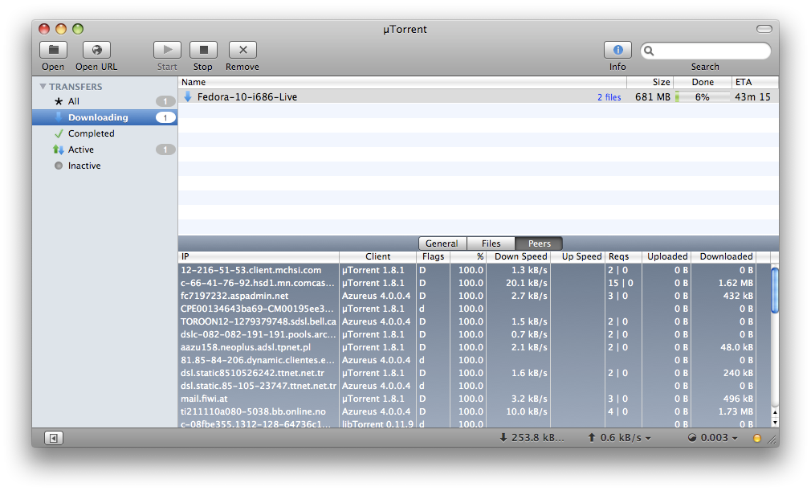The image size is (811, 491).
Task: Sort peers by Down Speed column
Action: coord(518,256)
